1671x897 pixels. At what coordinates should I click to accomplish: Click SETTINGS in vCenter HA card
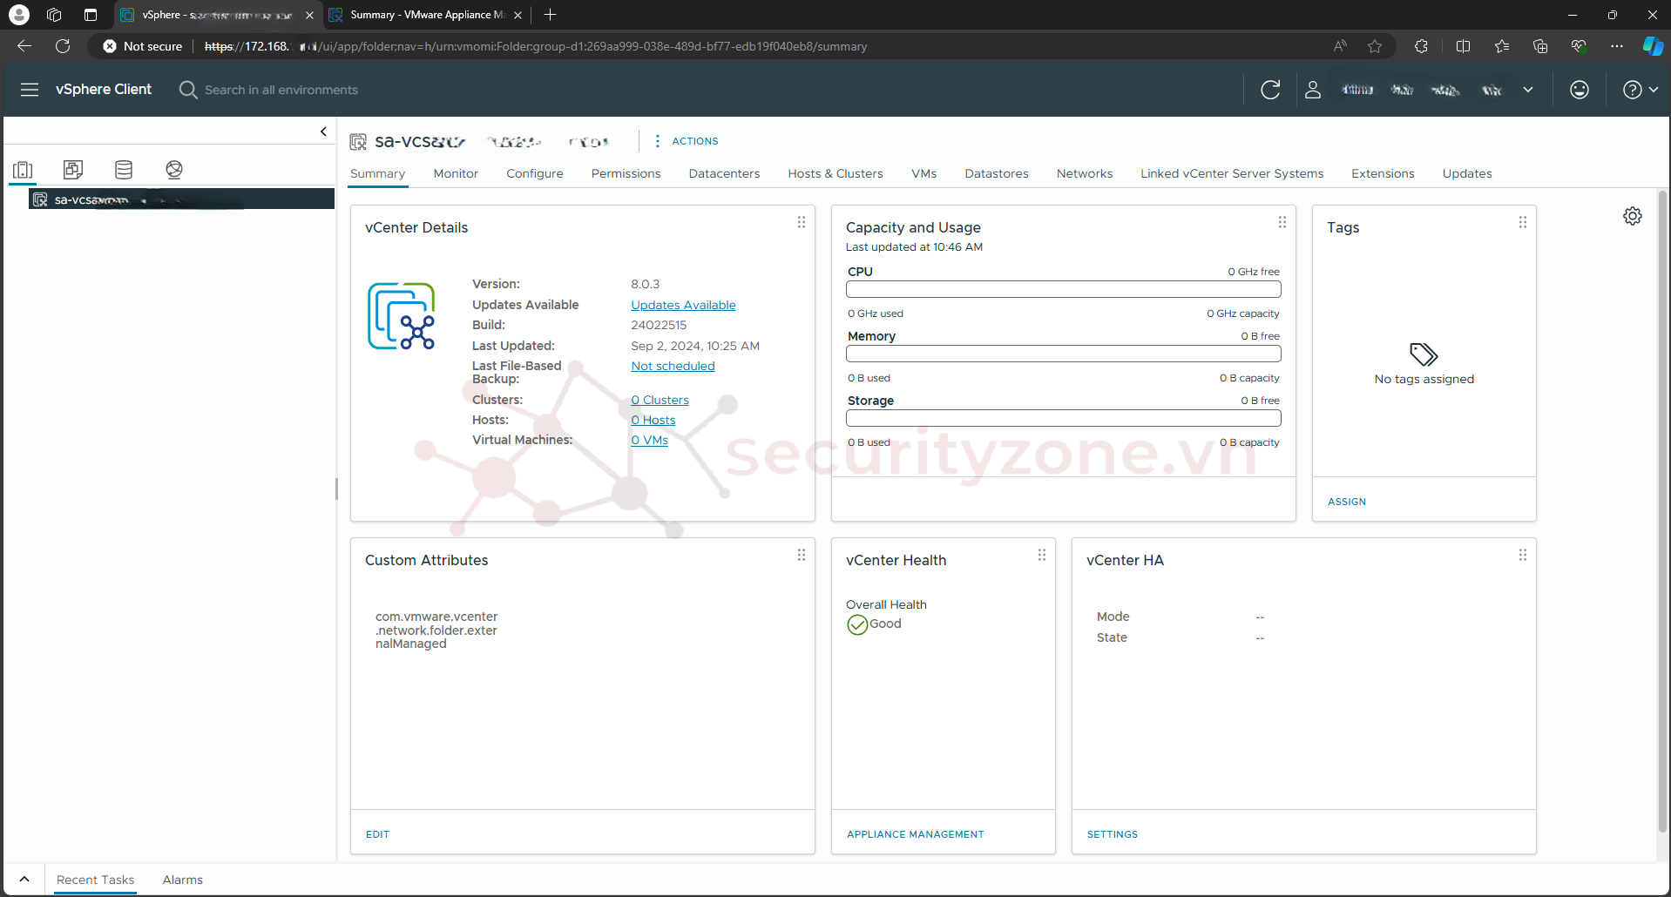(1112, 834)
